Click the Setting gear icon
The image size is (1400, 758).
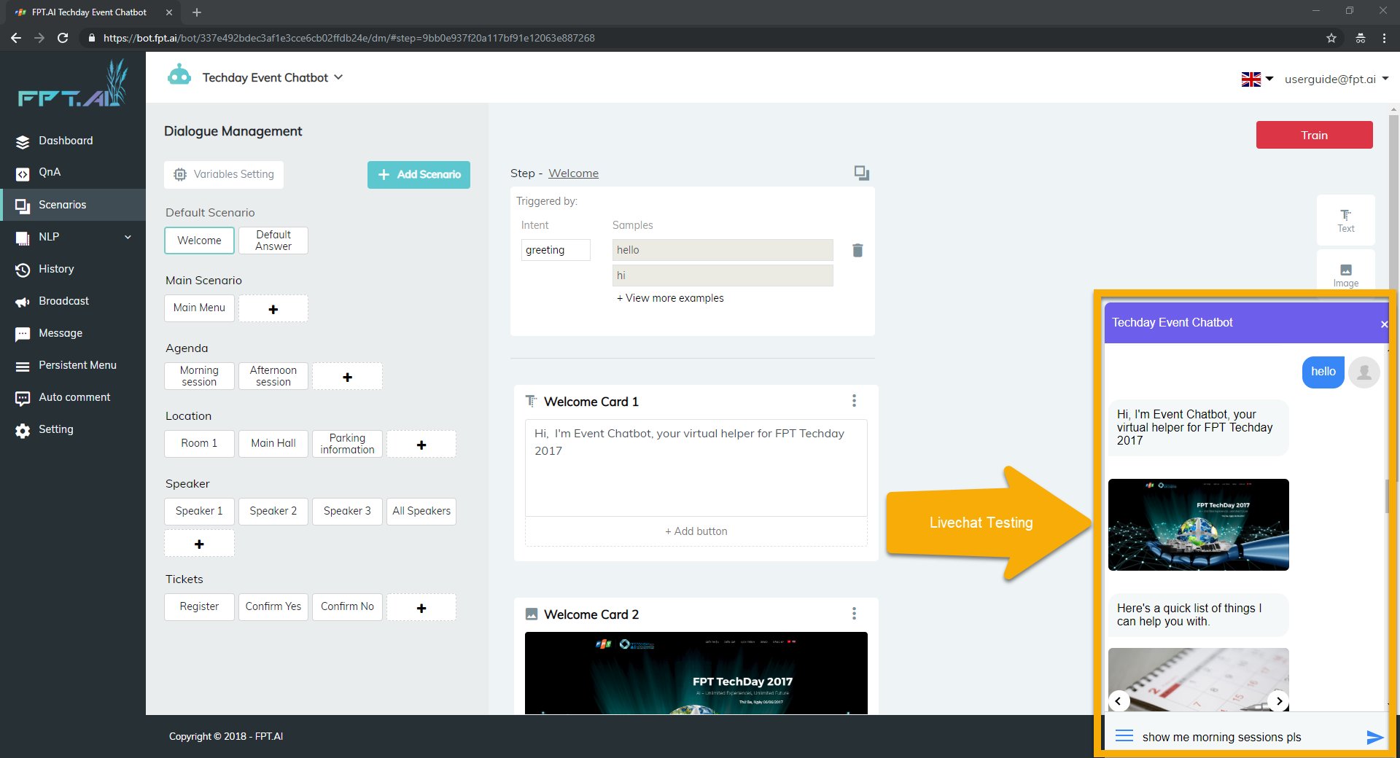coord(23,430)
